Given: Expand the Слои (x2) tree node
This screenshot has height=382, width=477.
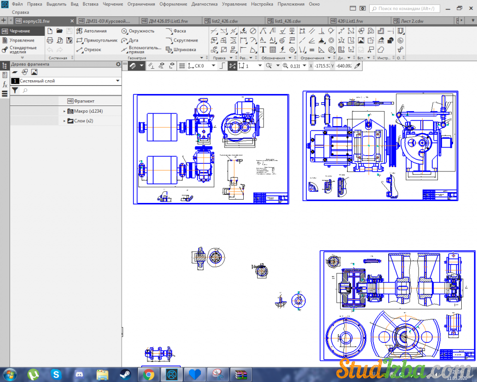Looking at the screenshot, I should tap(64, 121).
